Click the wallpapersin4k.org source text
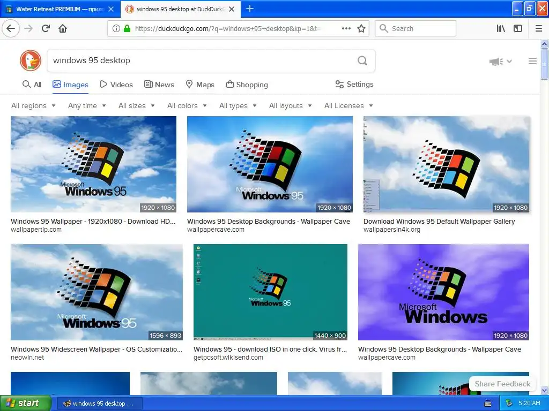 click(x=392, y=230)
